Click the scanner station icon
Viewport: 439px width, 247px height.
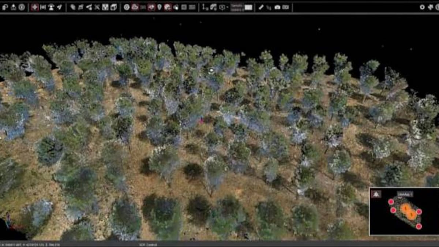(51, 7)
